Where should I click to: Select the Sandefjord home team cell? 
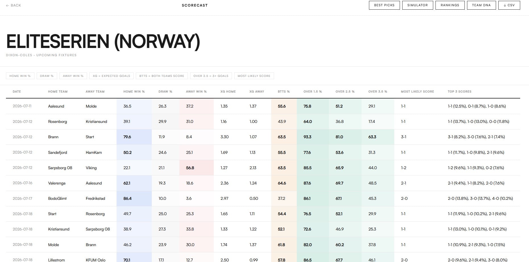click(57, 152)
